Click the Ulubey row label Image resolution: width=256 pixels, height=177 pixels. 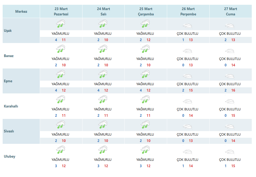click(10, 156)
